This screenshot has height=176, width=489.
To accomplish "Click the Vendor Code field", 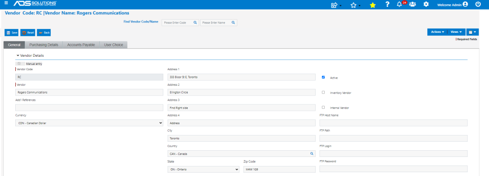I will click(89, 77).
